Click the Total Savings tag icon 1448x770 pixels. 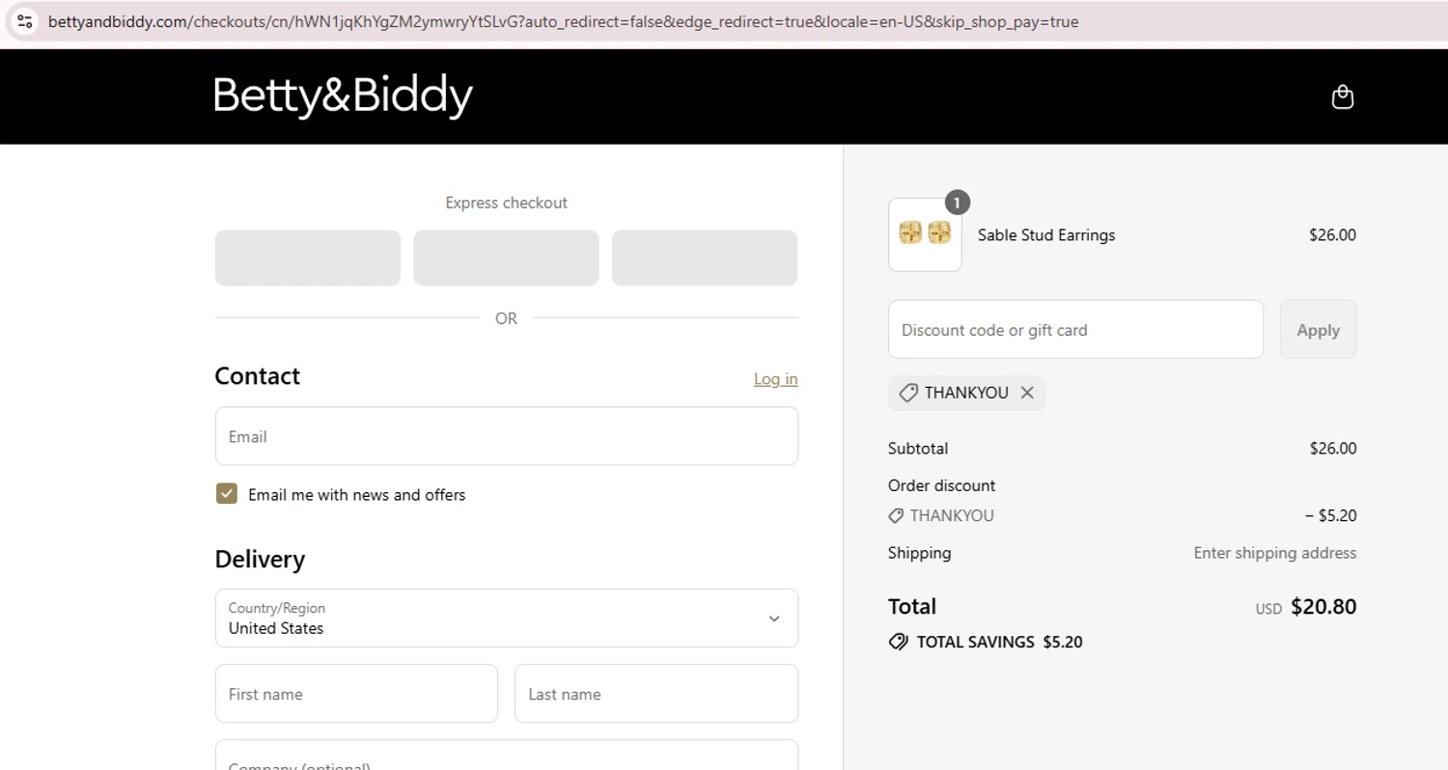coord(898,642)
